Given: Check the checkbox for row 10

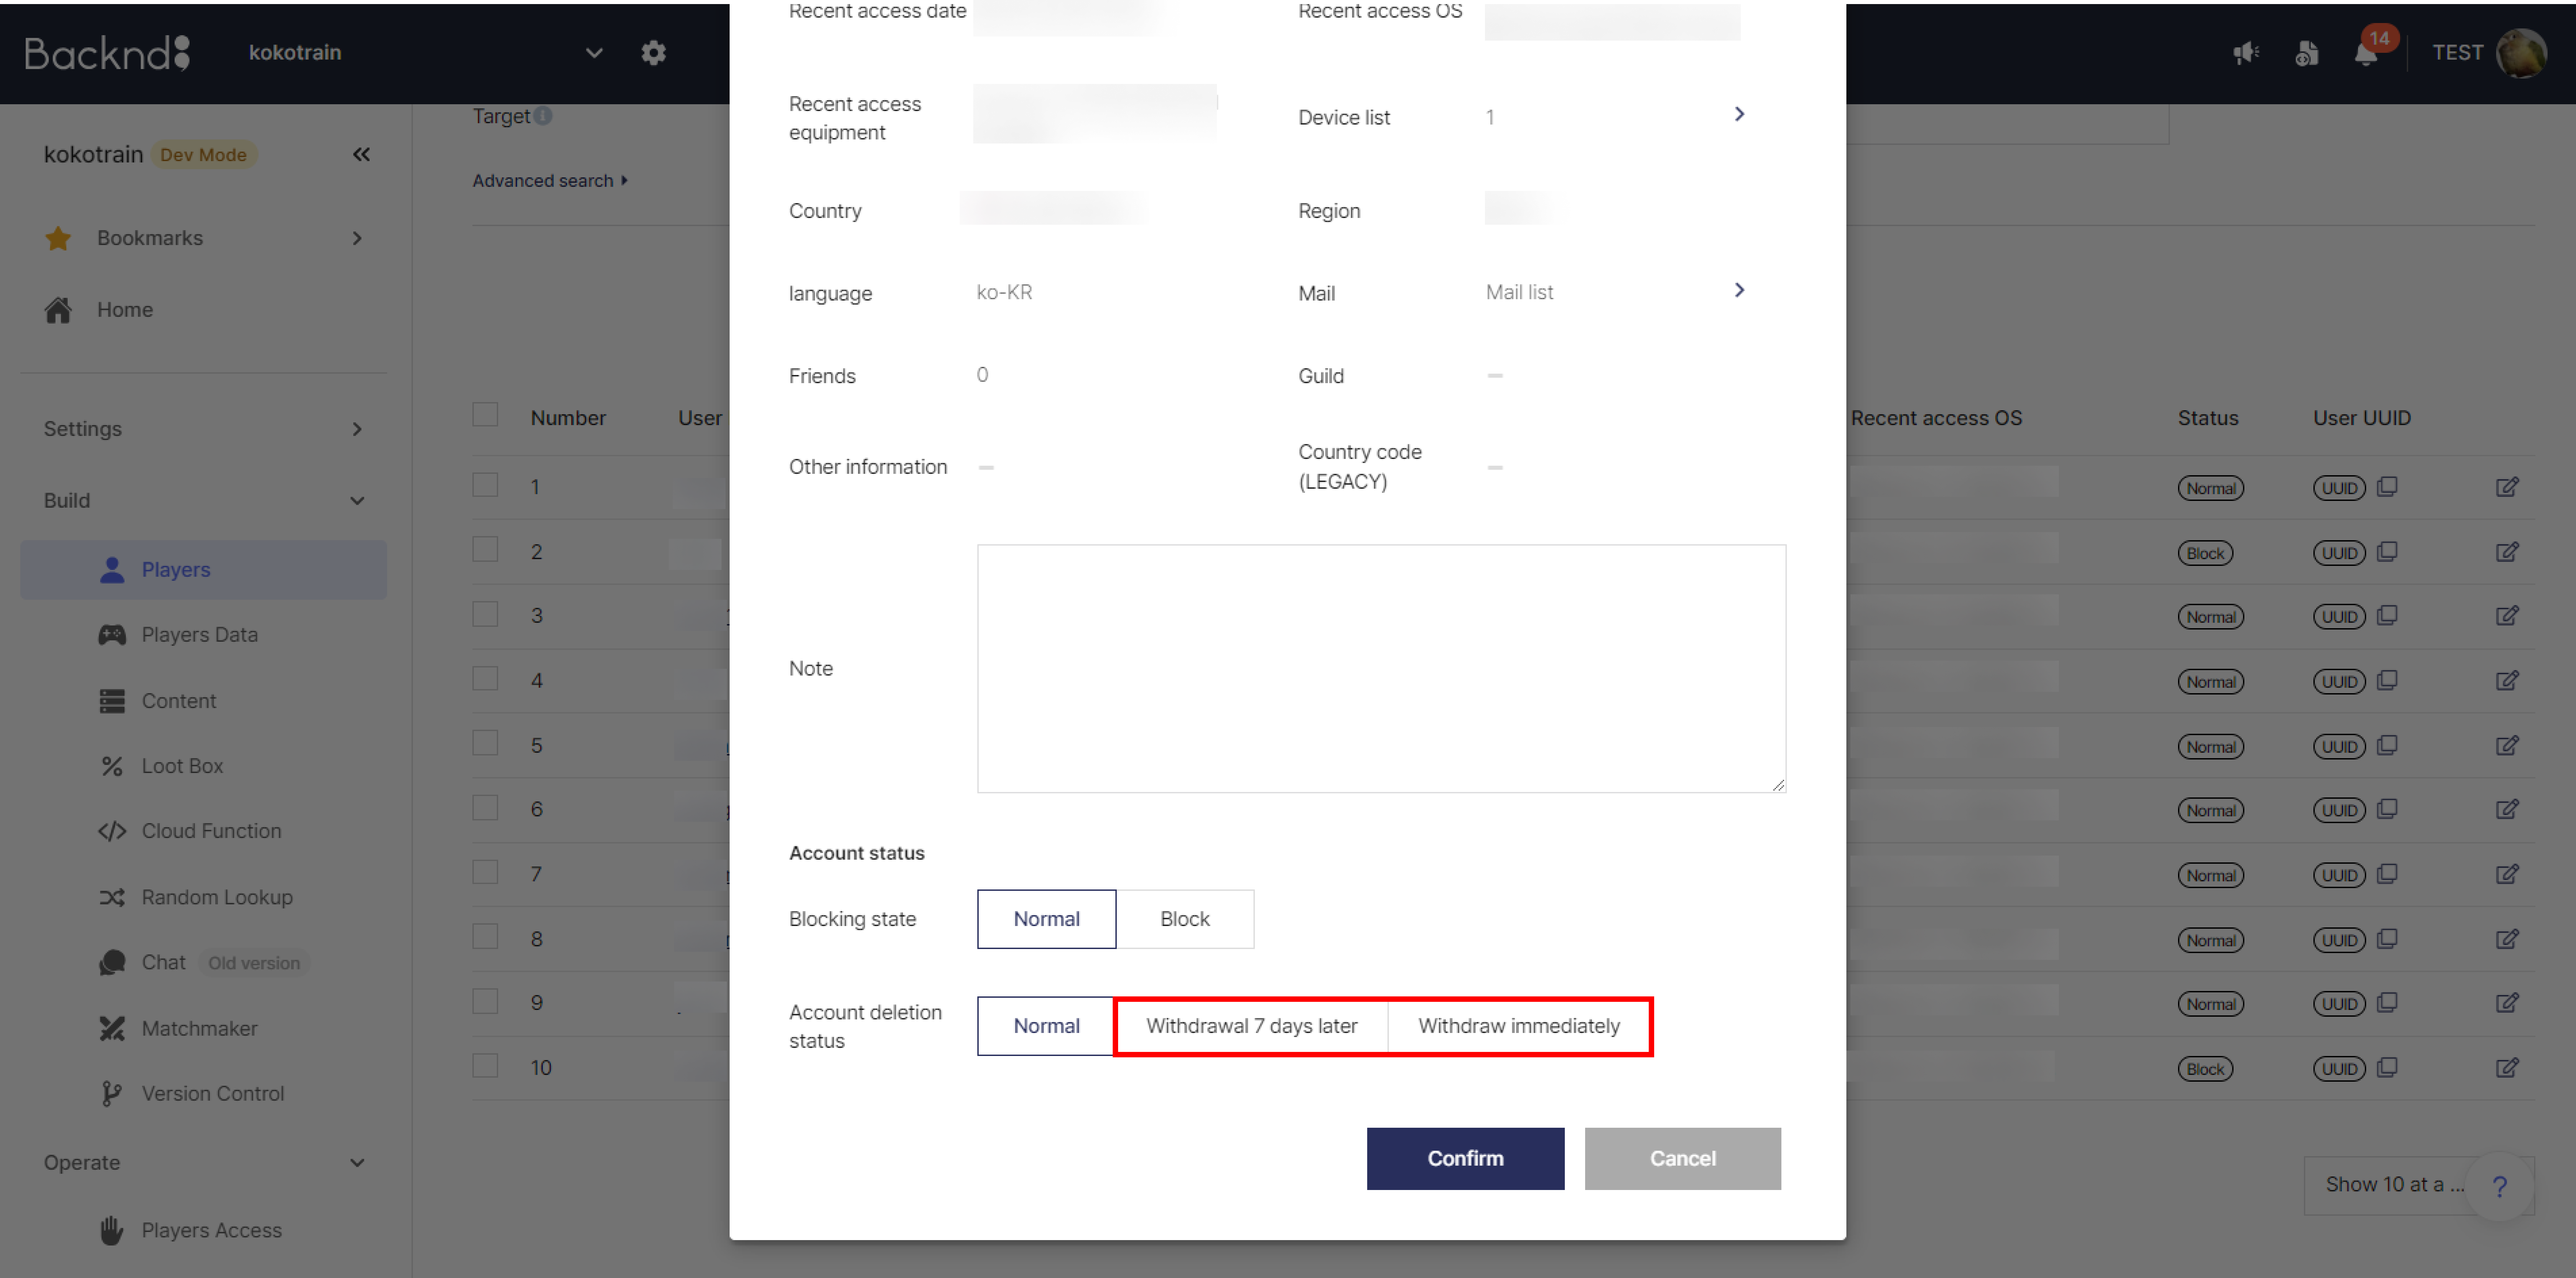Looking at the screenshot, I should click(x=485, y=1066).
